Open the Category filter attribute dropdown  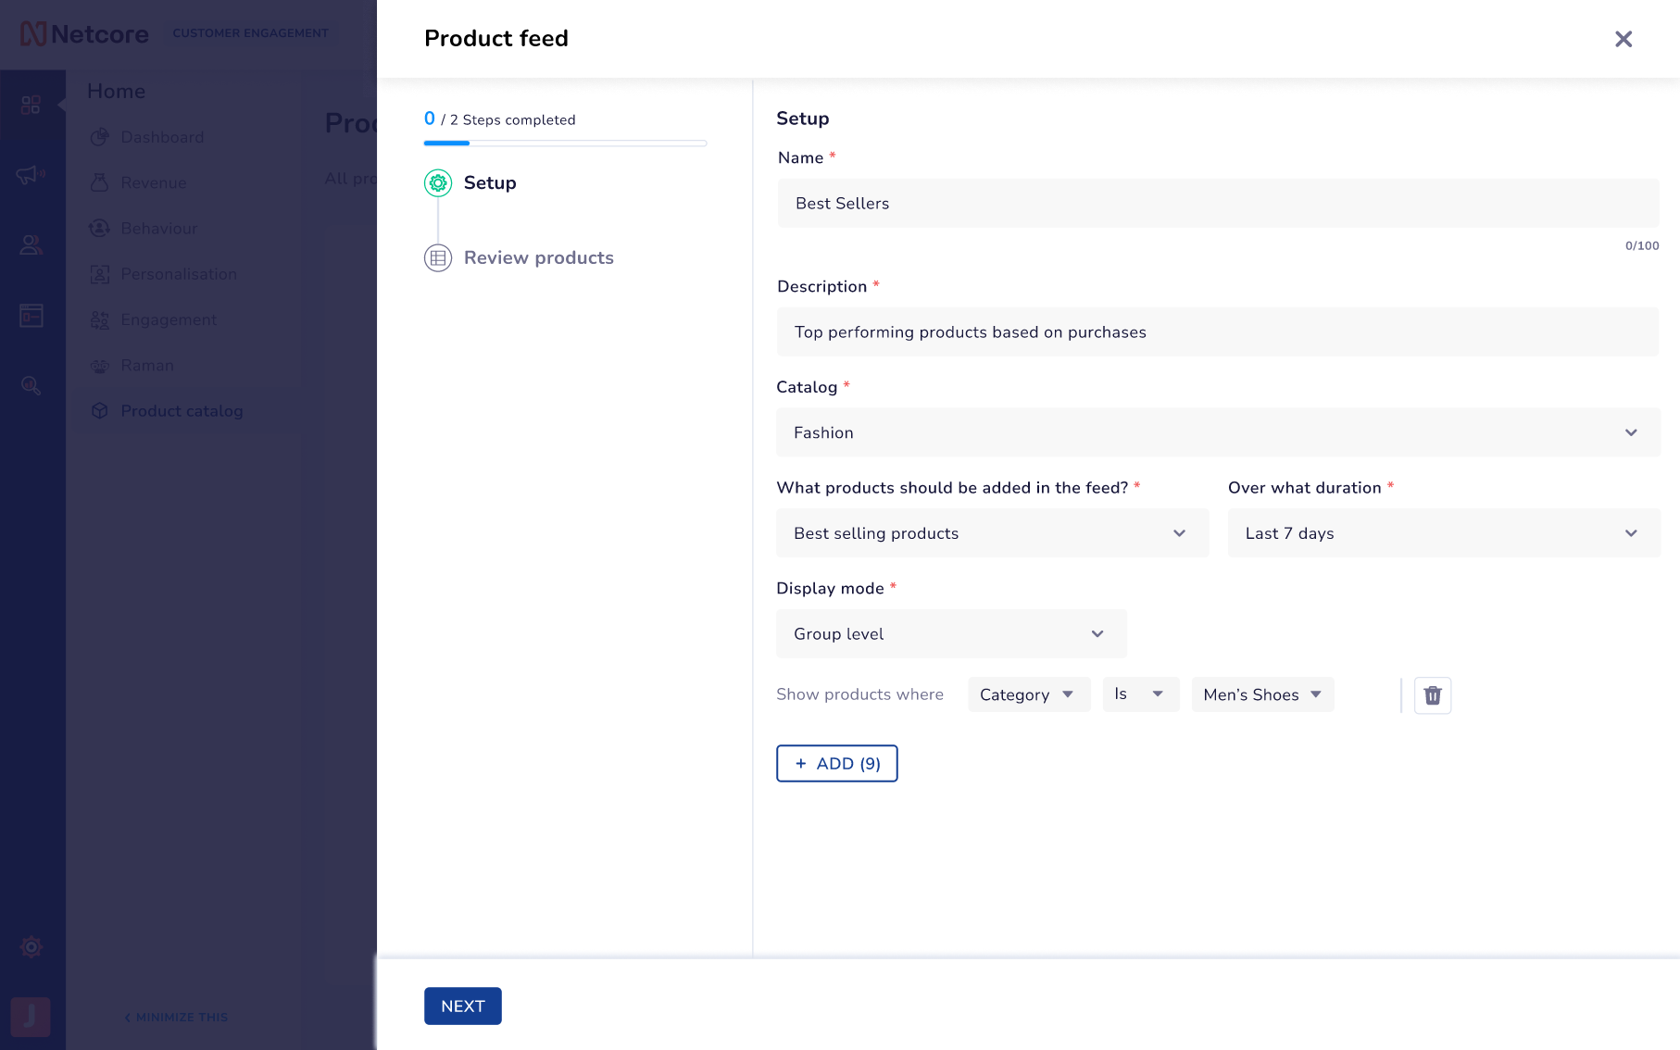click(x=1029, y=694)
